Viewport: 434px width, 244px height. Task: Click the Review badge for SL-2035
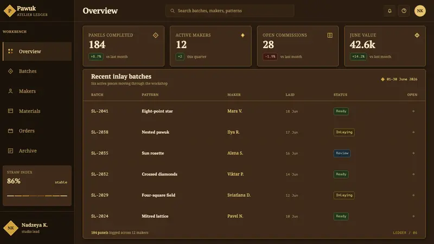tap(342, 153)
